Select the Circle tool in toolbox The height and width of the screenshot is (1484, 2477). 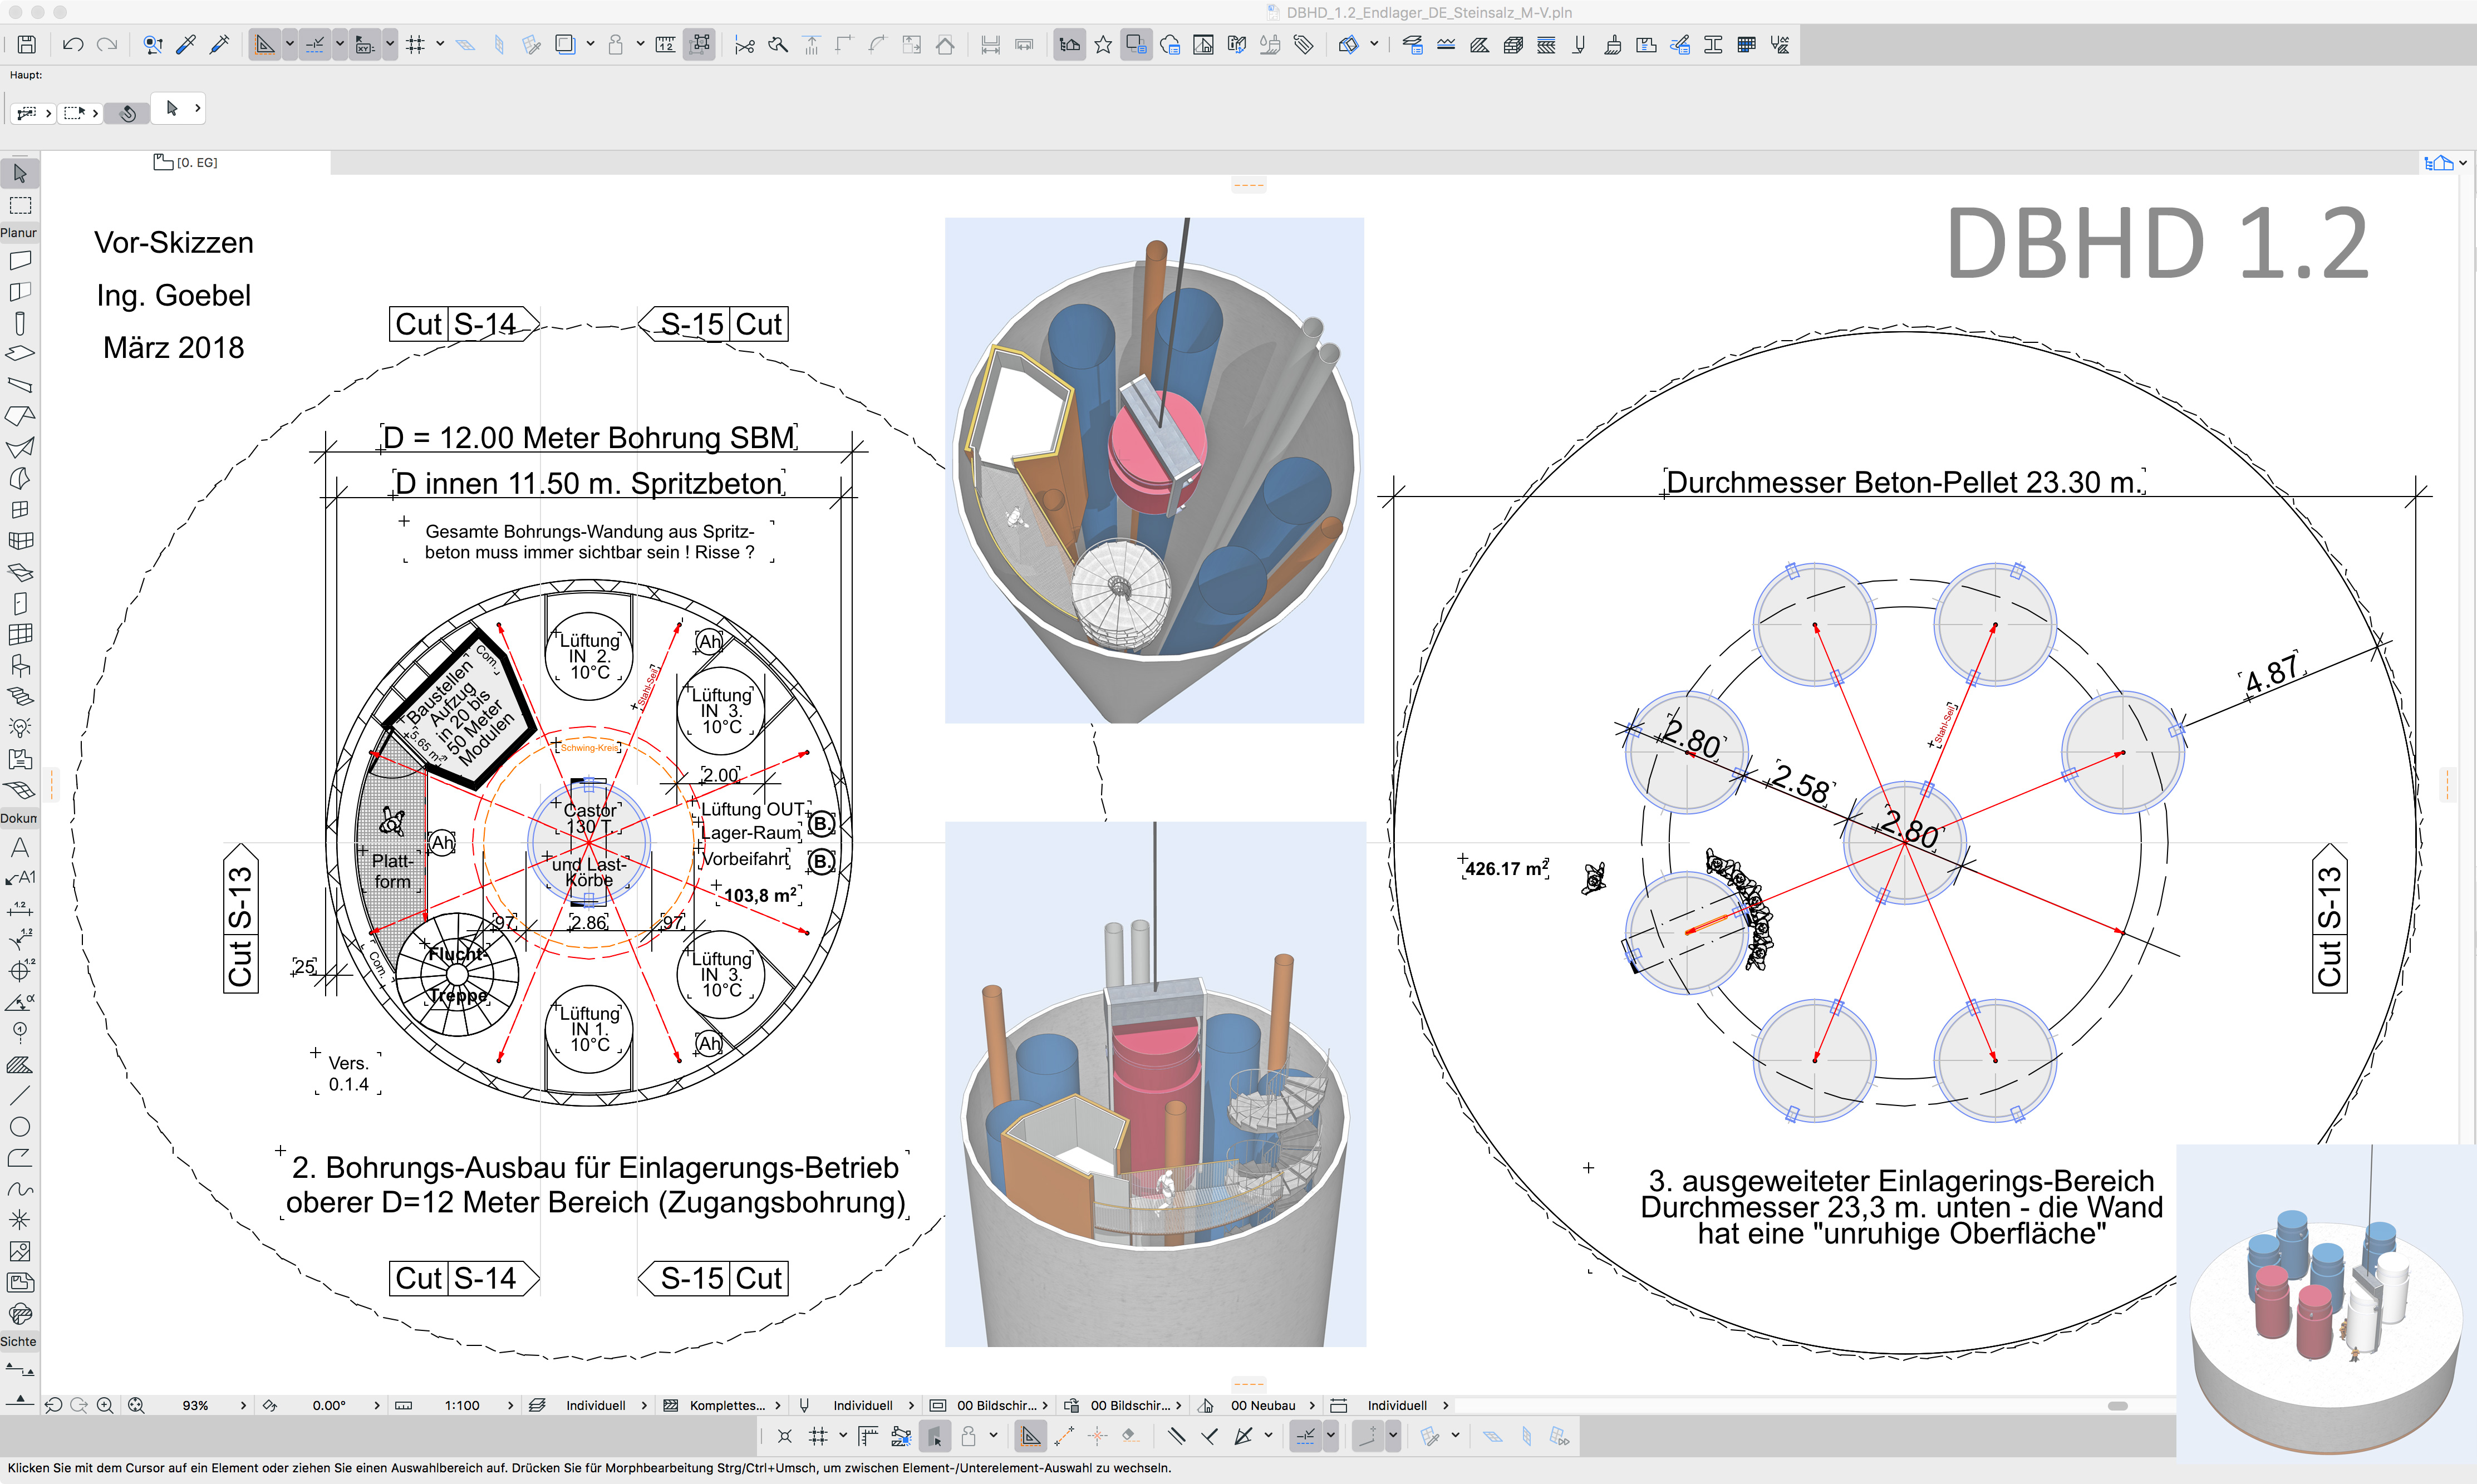20,1127
